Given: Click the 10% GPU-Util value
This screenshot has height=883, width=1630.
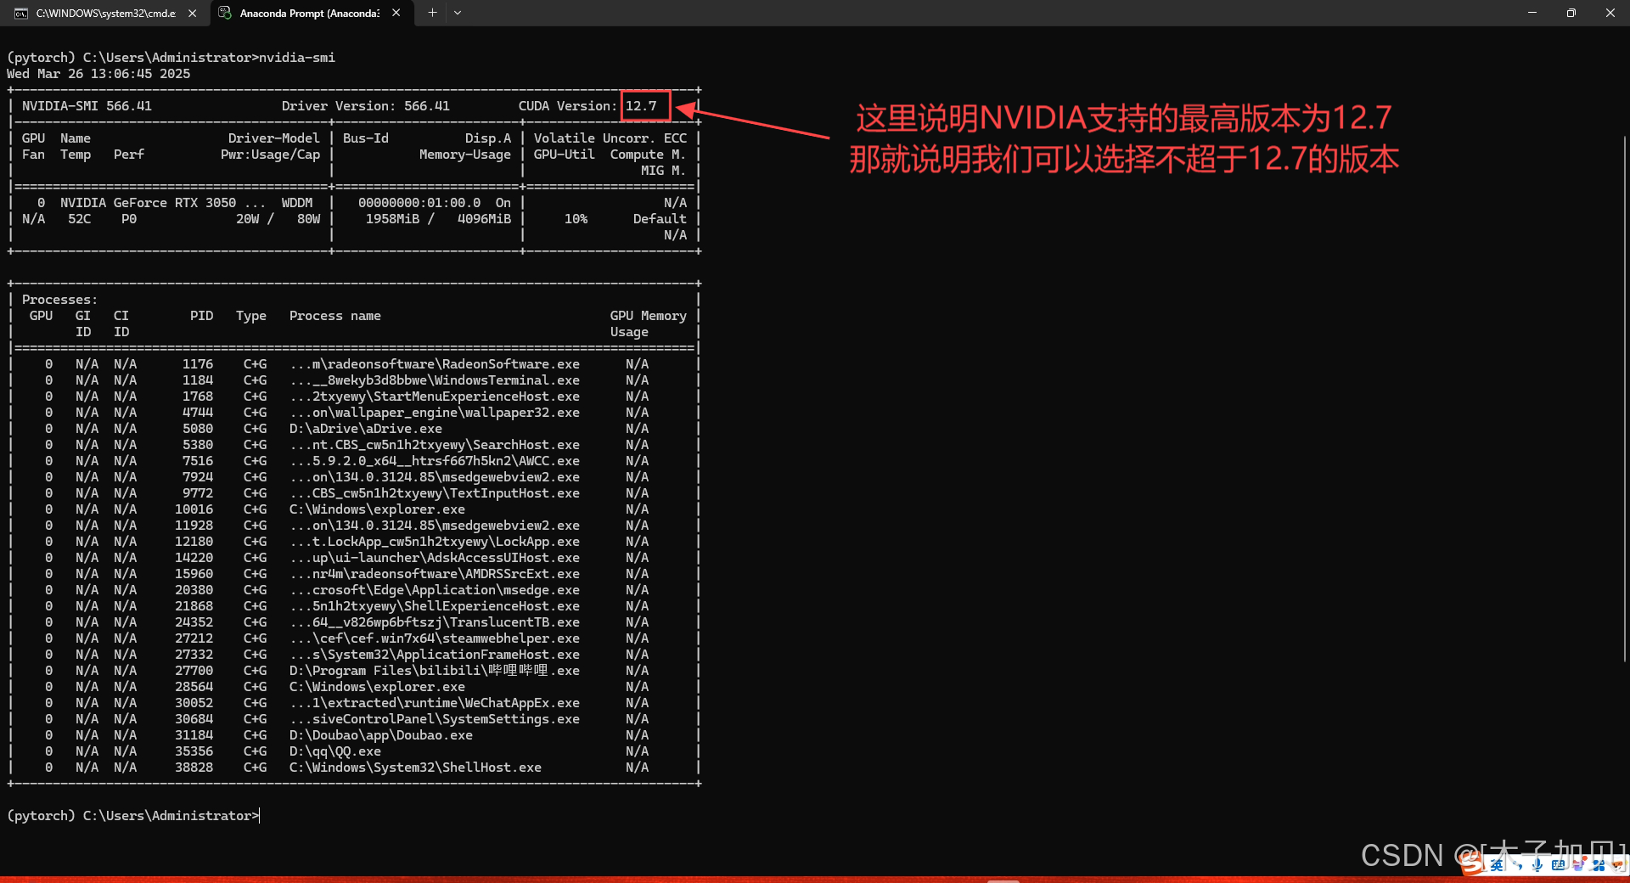Looking at the screenshot, I should click(x=576, y=219).
